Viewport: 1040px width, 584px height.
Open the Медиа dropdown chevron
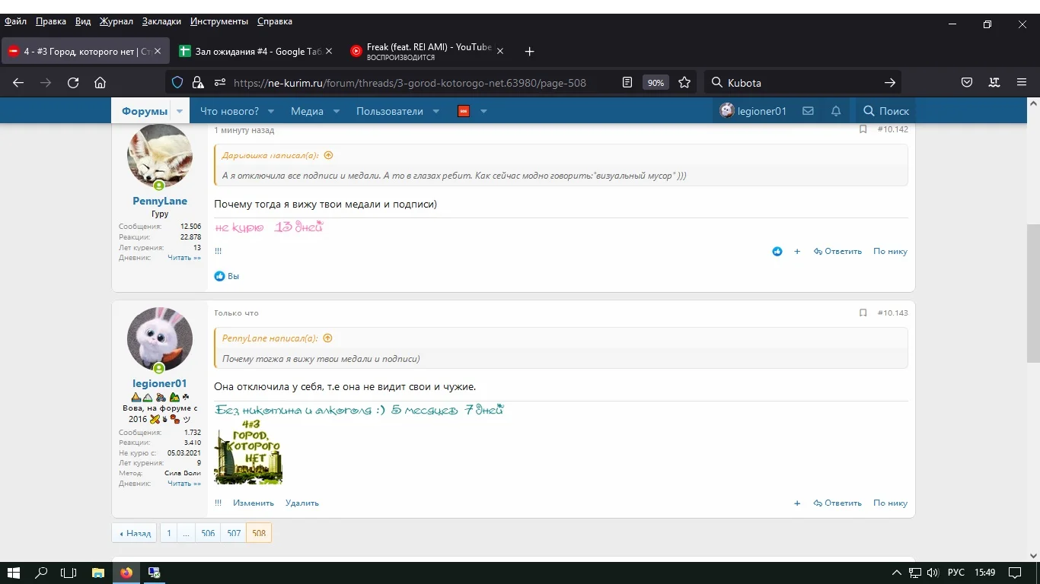point(336,110)
